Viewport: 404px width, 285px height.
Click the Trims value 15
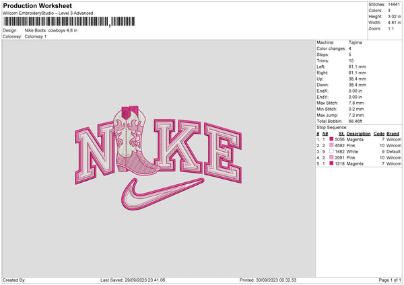tap(351, 60)
